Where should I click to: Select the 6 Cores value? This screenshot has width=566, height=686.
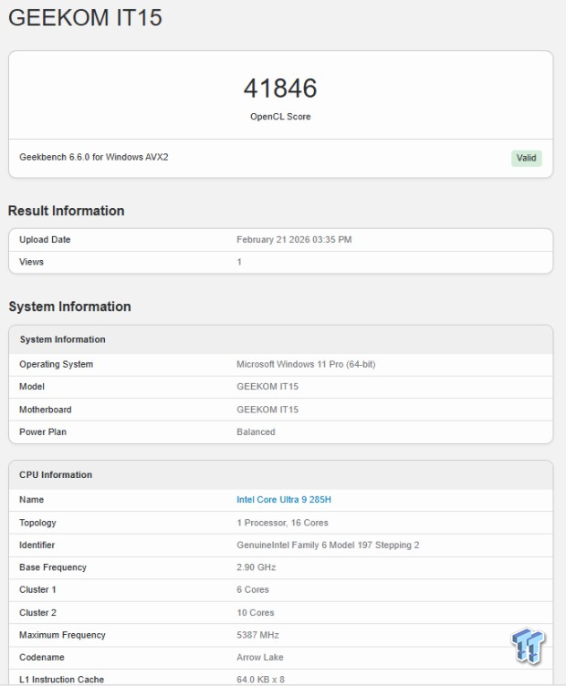[x=253, y=589]
